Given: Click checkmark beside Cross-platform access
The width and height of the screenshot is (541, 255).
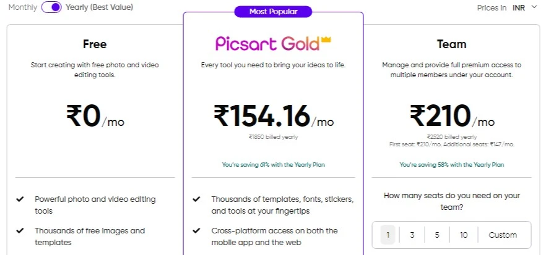Looking at the screenshot, I should pyautogui.click(x=197, y=230).
